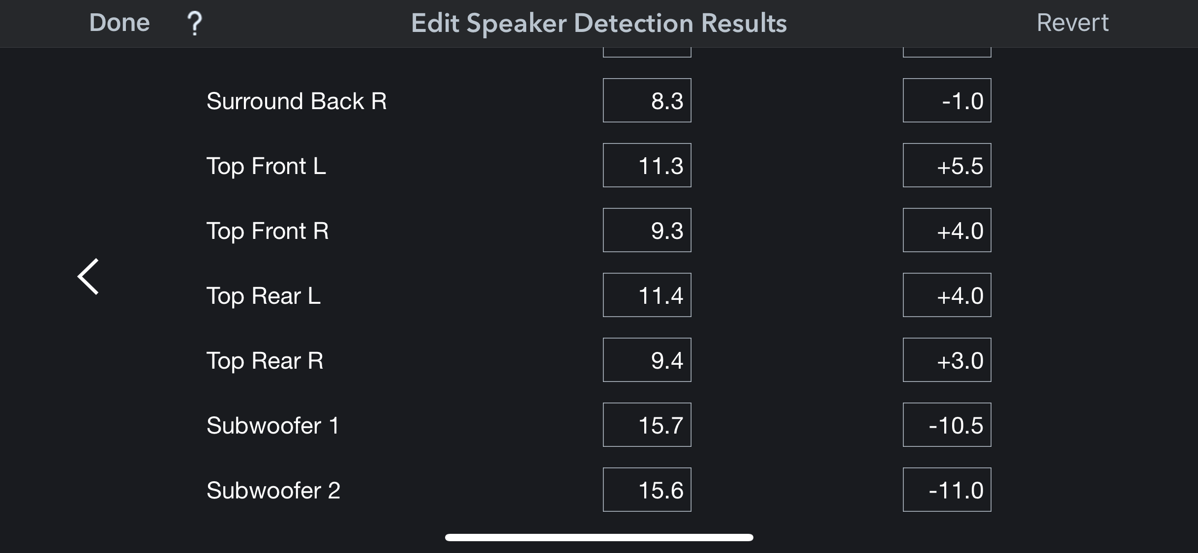The image size is (1198, 553).
Task: Change Subwoofer 2 level -11.0
Action: [947, 490]
